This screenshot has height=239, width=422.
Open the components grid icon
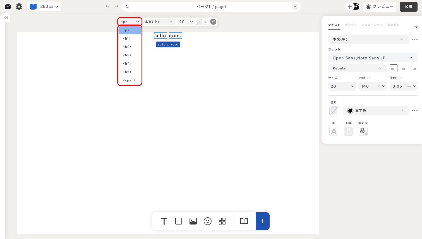[222, 221]
